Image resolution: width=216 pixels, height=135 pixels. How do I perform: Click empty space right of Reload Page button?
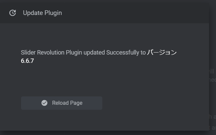(x=150, y=103)
